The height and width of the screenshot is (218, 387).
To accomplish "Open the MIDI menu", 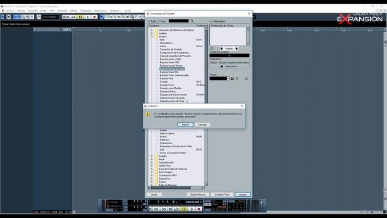I will (x=52, y=11).
